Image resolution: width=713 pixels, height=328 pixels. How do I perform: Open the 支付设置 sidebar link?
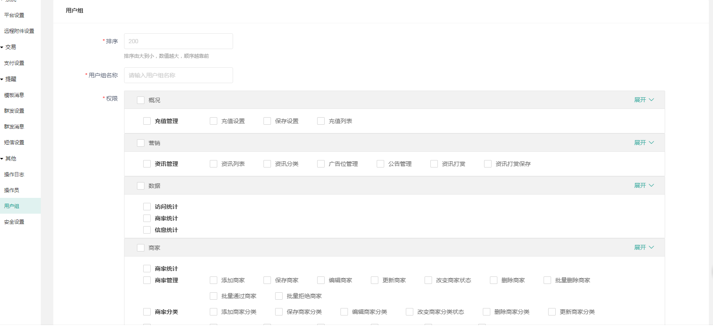[14, 63]
